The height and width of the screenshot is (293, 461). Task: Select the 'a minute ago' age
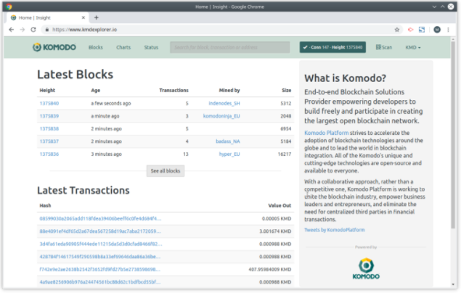pyautogui.click(x=105, y=116)
